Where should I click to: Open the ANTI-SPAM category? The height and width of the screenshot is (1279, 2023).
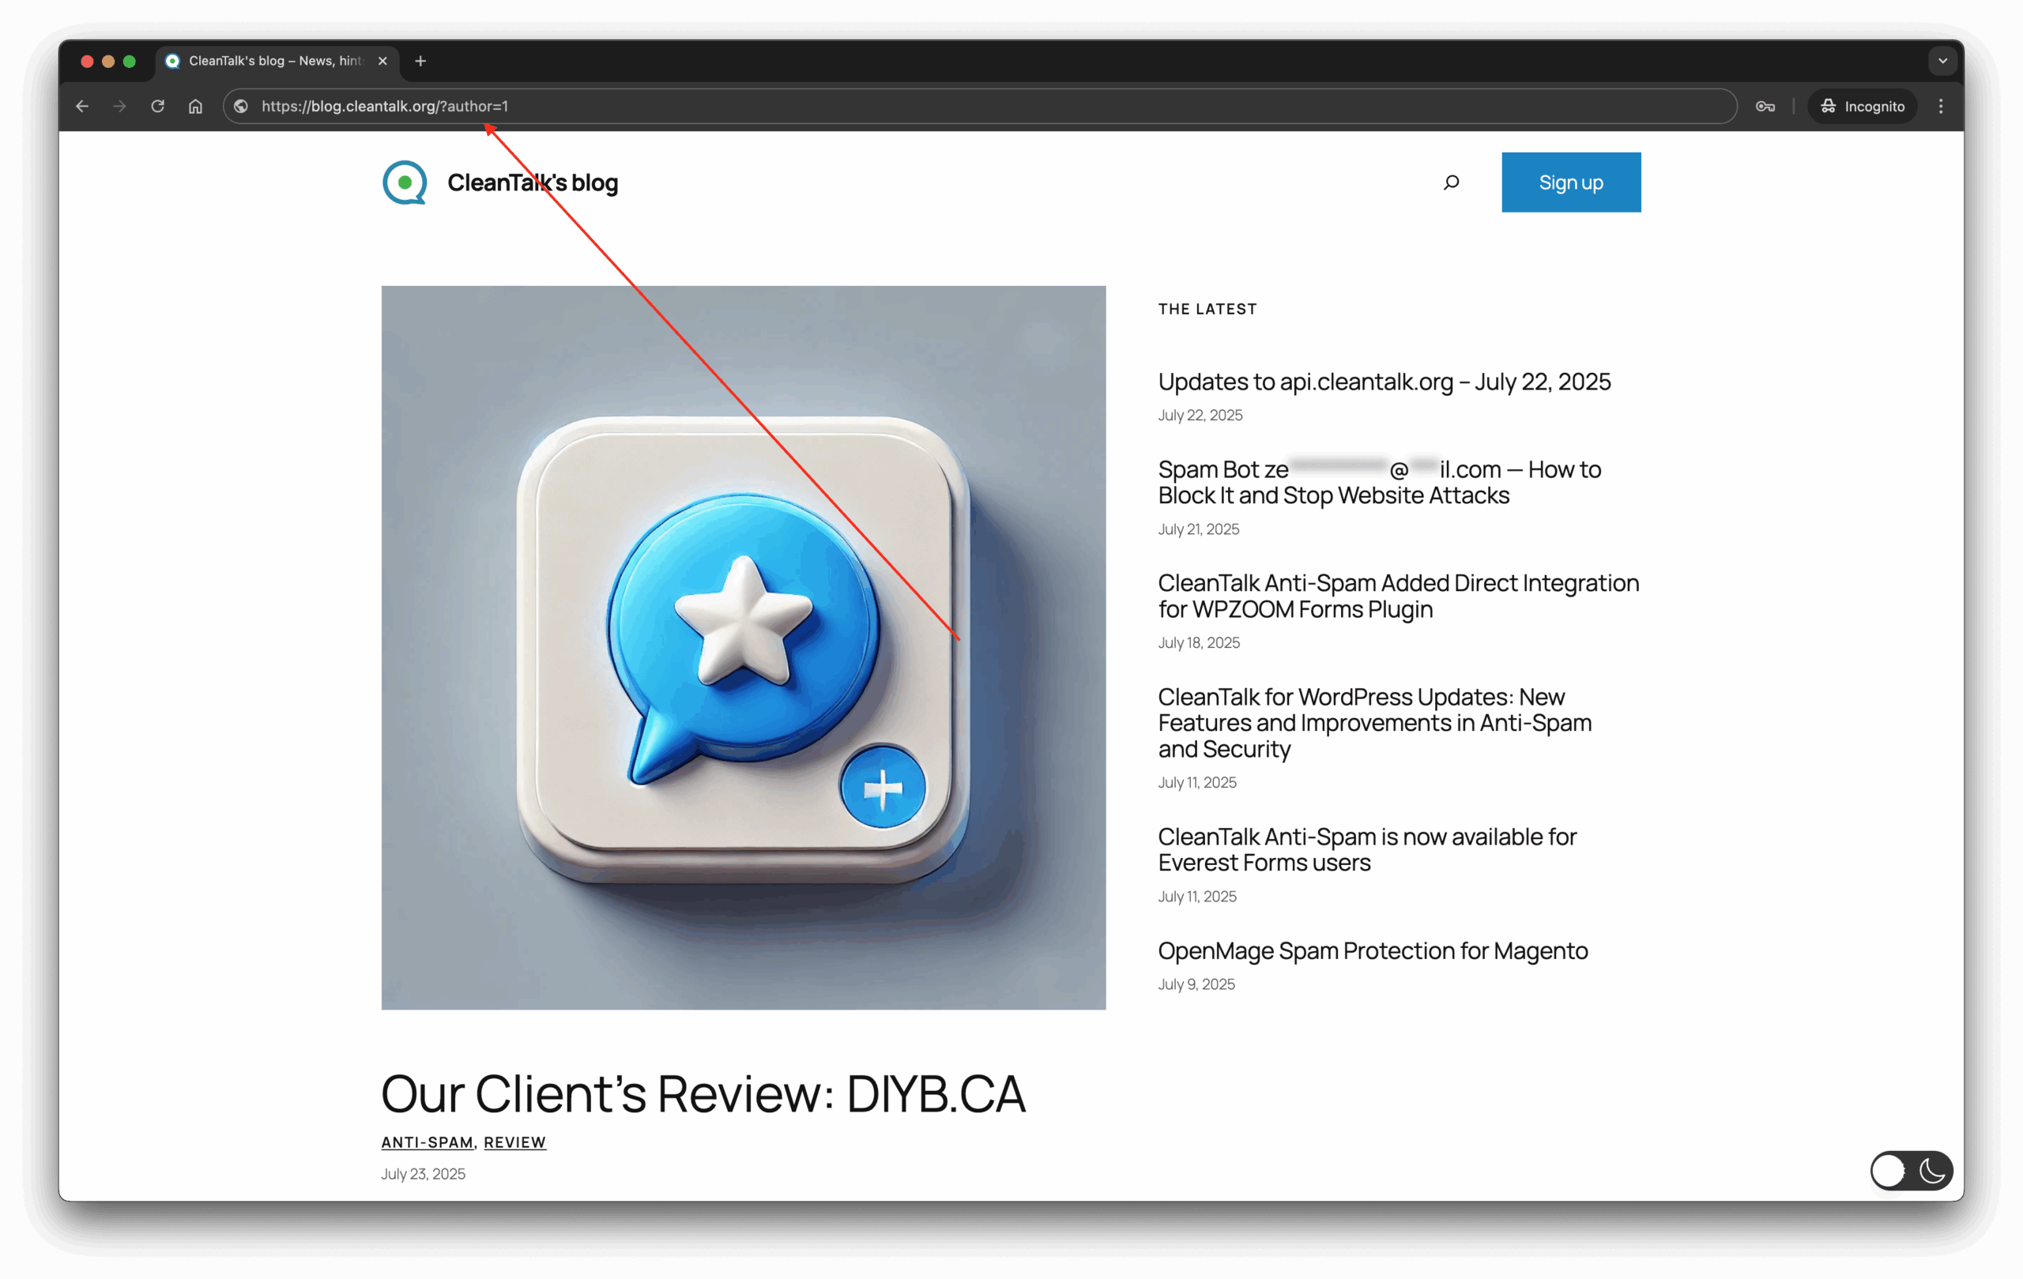428,1142
